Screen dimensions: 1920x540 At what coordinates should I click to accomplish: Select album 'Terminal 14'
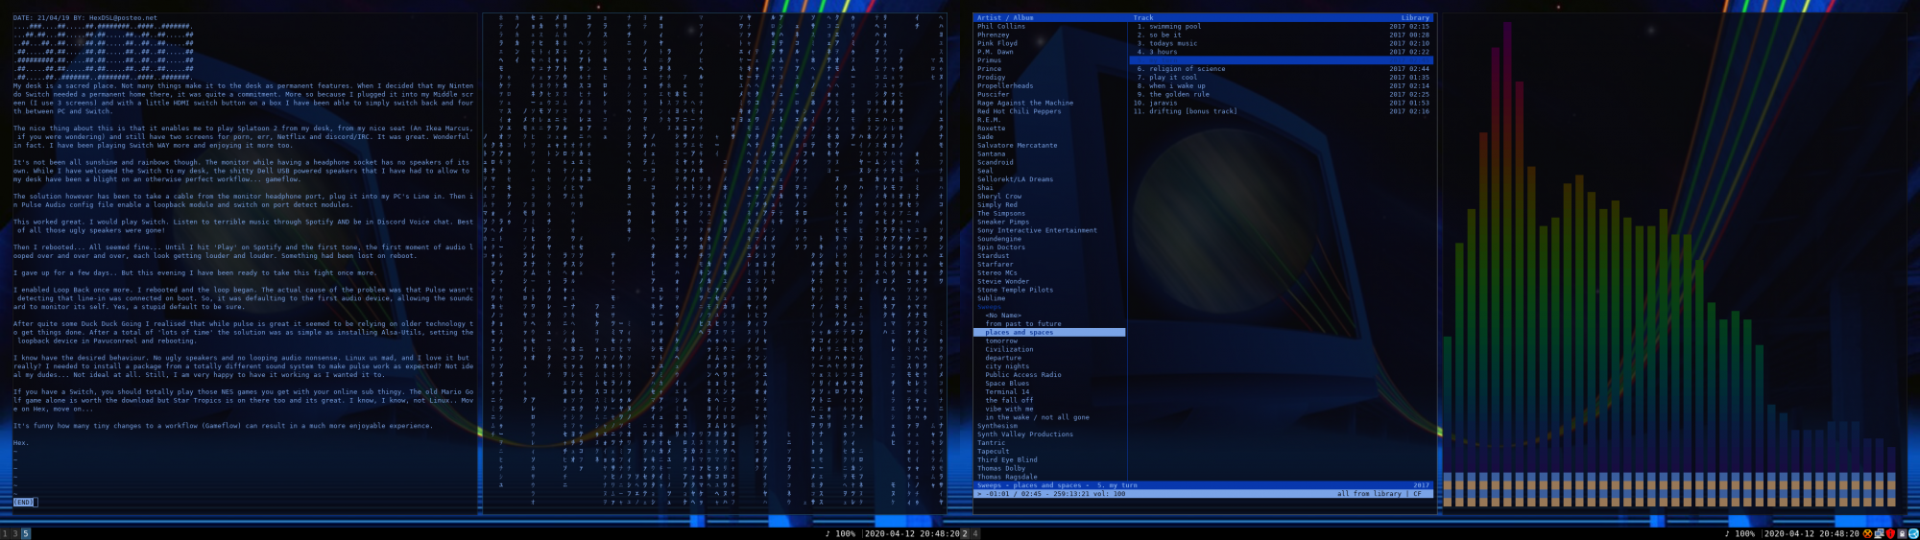coord(1007,392)
